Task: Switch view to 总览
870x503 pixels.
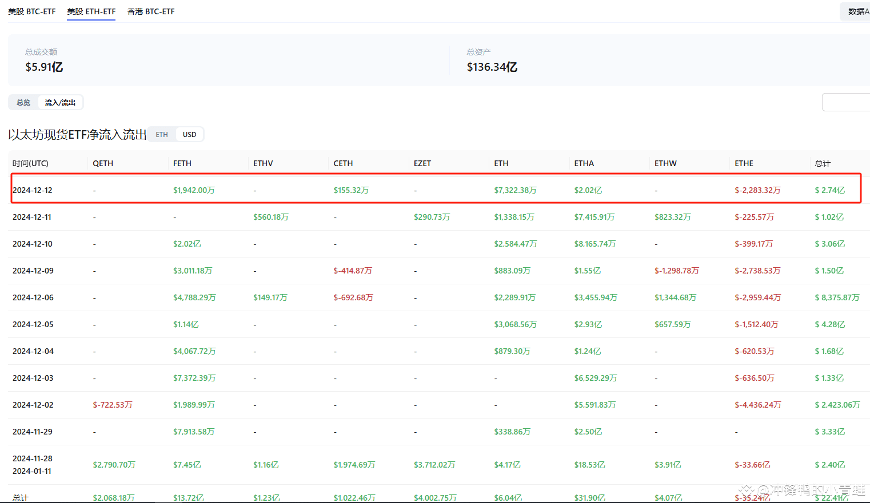Action: click(x=23, y=102)
